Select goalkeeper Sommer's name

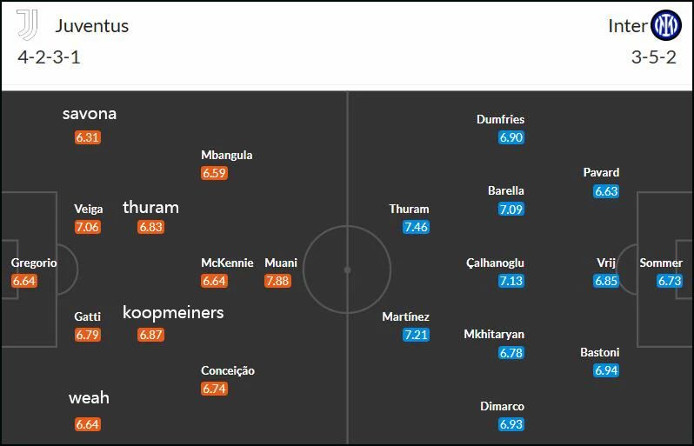[x=661, y=263]
